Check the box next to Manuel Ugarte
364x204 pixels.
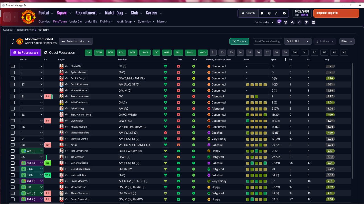point(13,90)
